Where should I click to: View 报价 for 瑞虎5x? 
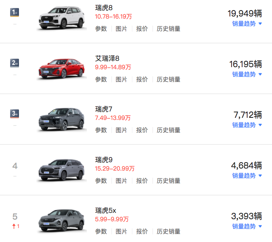pos(142,231)
